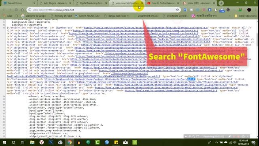This screenshot has height=146, width=259.
Task: Open the network status tray icon
Action: click(230, 142)
